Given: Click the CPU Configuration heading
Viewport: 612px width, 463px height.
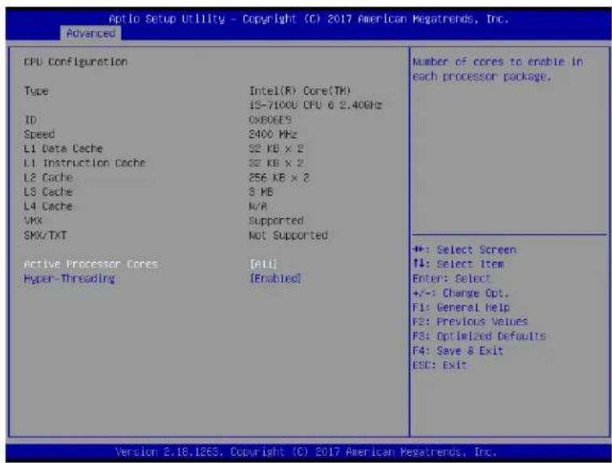Looking at the screenshot, I should click(76, 62).
